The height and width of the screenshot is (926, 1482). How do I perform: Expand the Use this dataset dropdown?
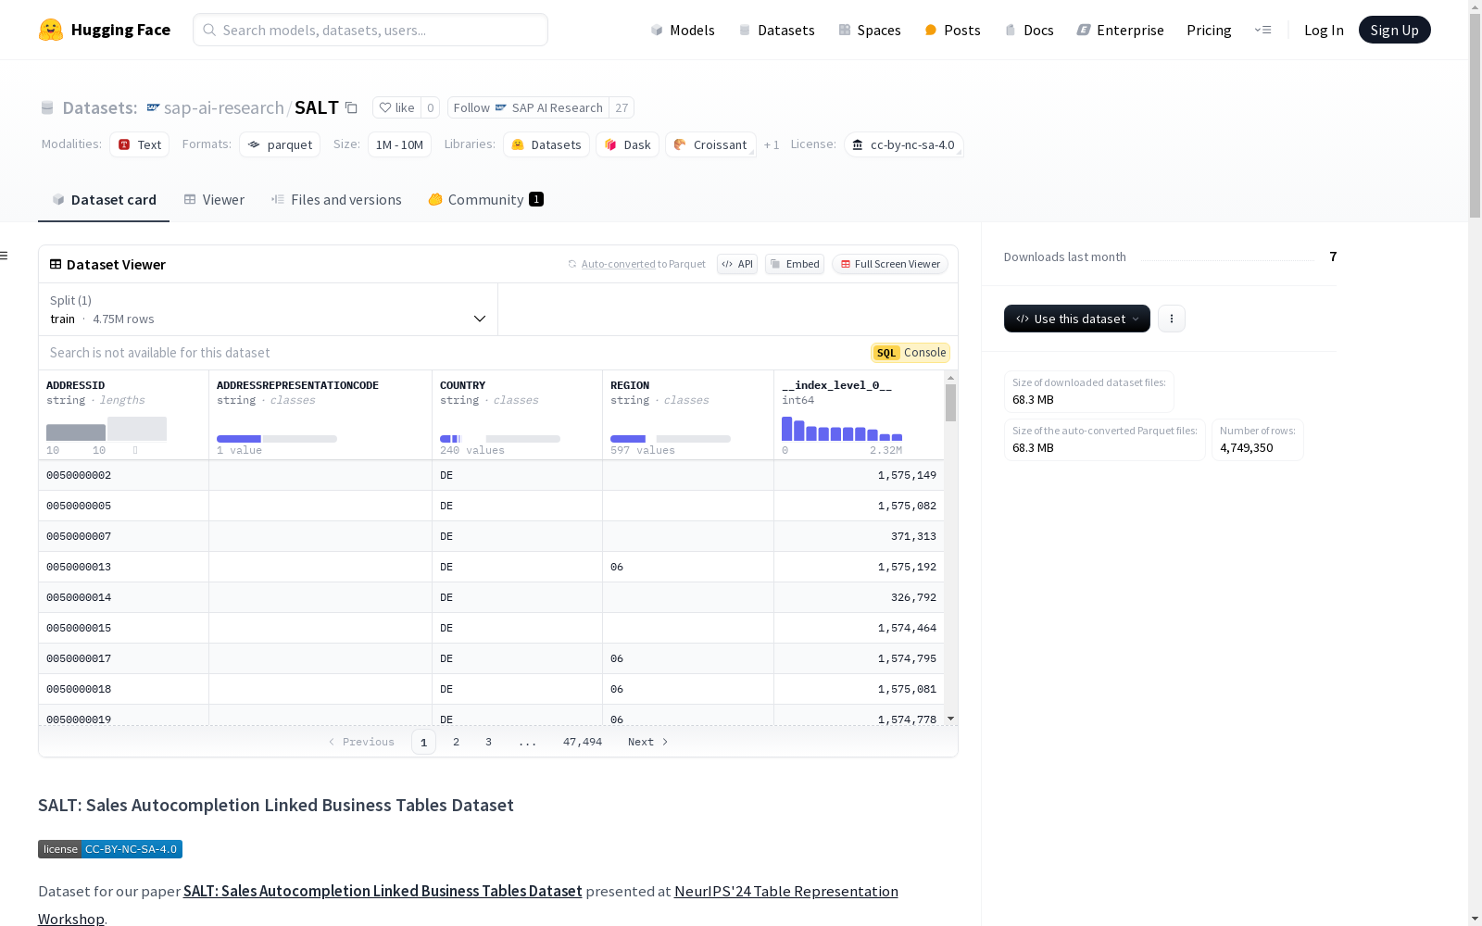(x=1077, y=319)
